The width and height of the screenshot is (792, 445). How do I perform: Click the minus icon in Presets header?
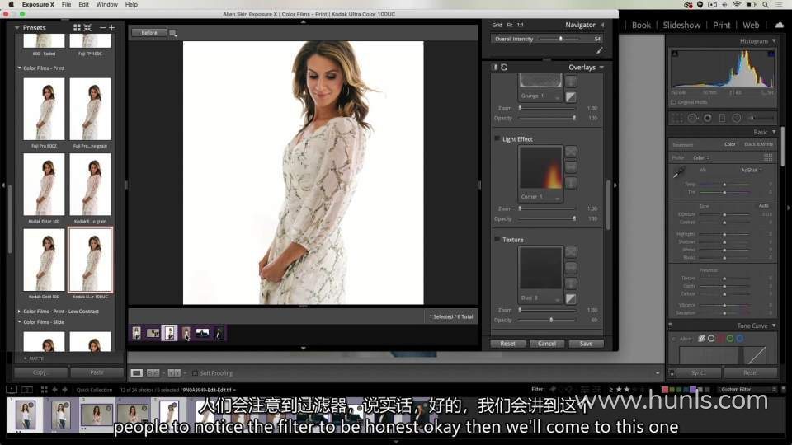[x=102, y=28]
